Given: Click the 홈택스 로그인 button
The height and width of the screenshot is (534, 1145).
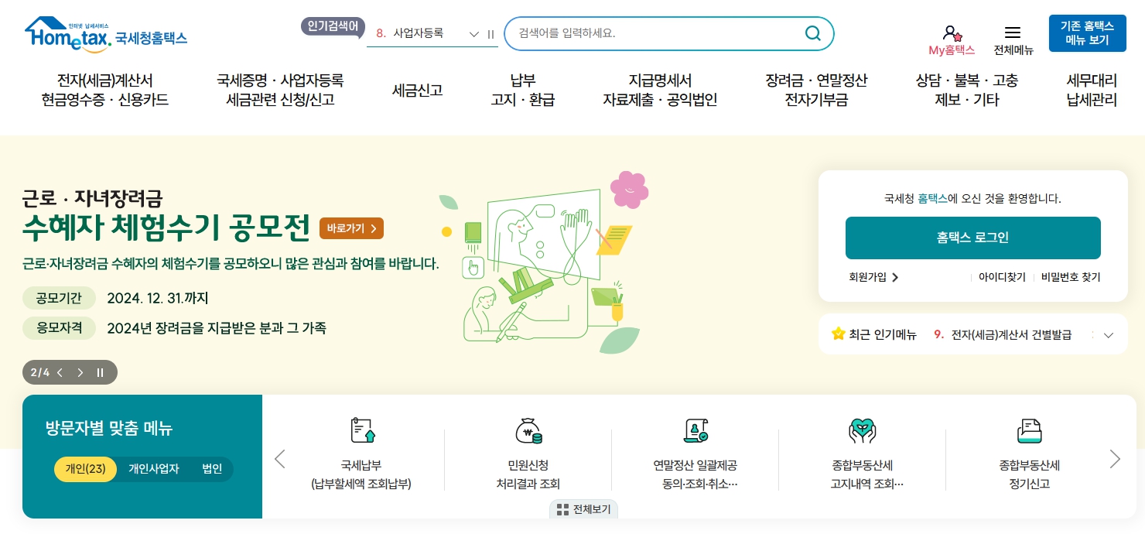Looking at the screenshot, I should [x=972, y=238].
